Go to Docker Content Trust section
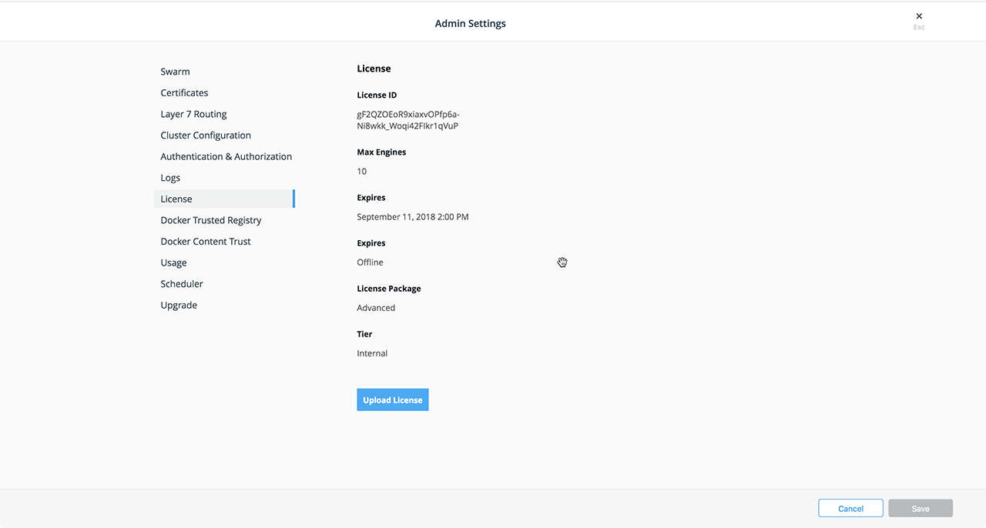The height and width of the screenshot is (528, 986). pyautogui.click(x=206, y=242)
